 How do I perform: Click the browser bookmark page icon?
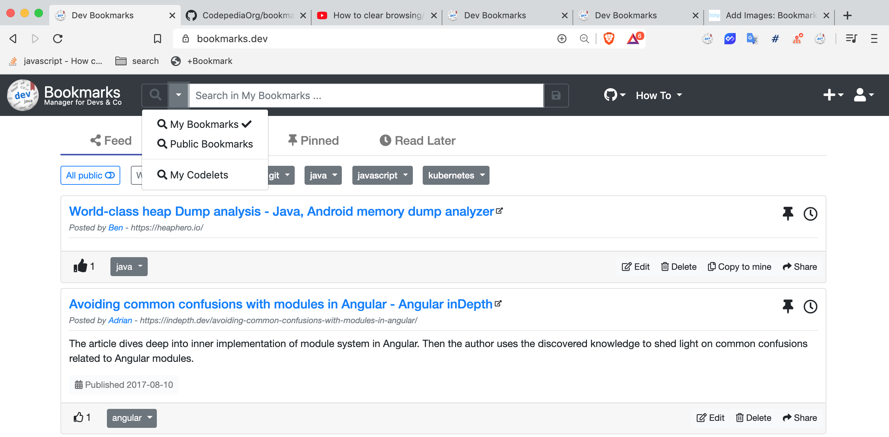pos(157,38)
